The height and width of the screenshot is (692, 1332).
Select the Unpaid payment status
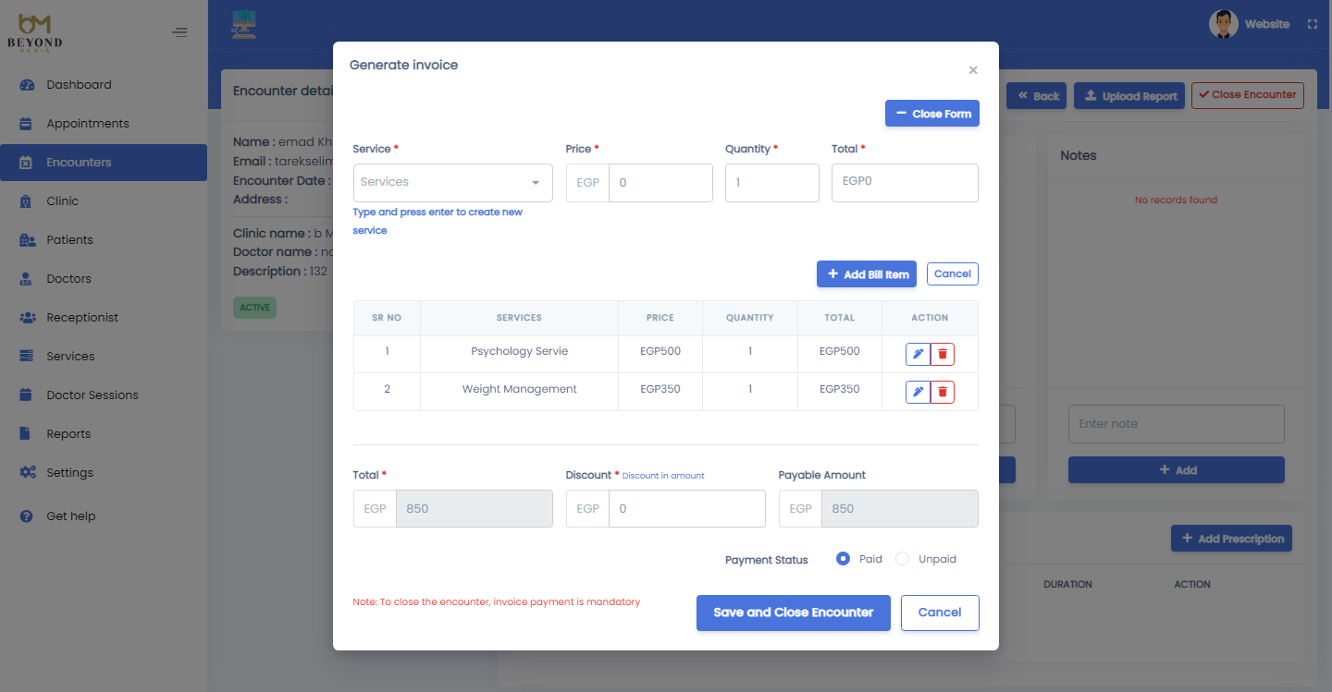tap(903, 559)
